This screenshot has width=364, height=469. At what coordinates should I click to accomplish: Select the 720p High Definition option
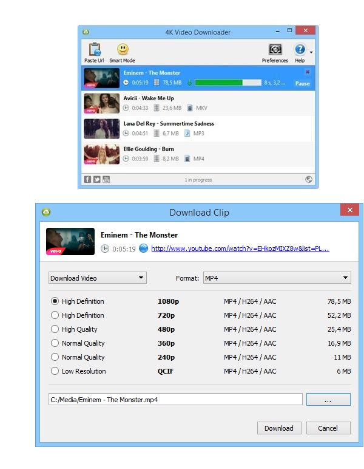55,315
